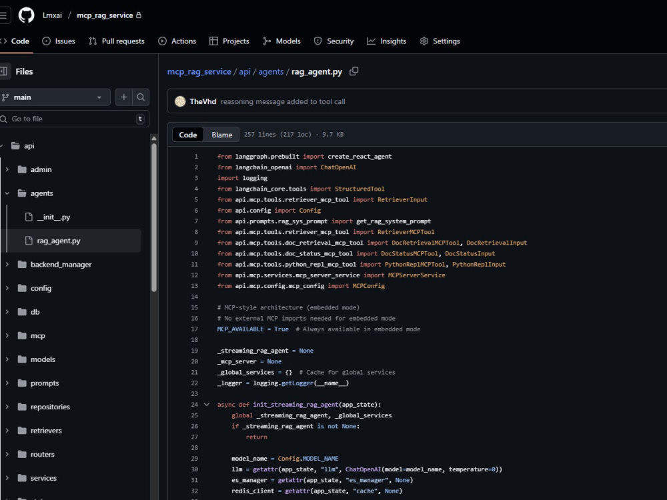Select the prompts folder row
The height and width of the screenshot is (500, 667).
coord(71,383)
